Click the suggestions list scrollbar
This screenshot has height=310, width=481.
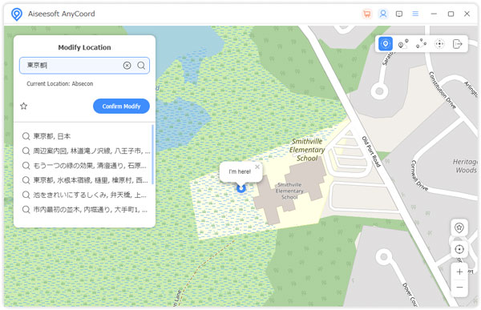coord(153,155)
